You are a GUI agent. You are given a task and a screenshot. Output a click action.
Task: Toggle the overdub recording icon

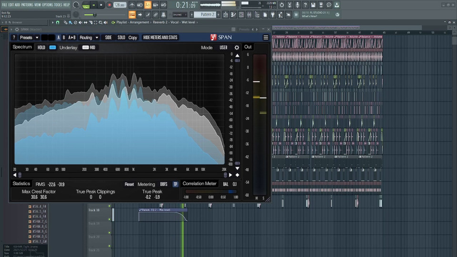pyautogui.click(x=156, y=5)
